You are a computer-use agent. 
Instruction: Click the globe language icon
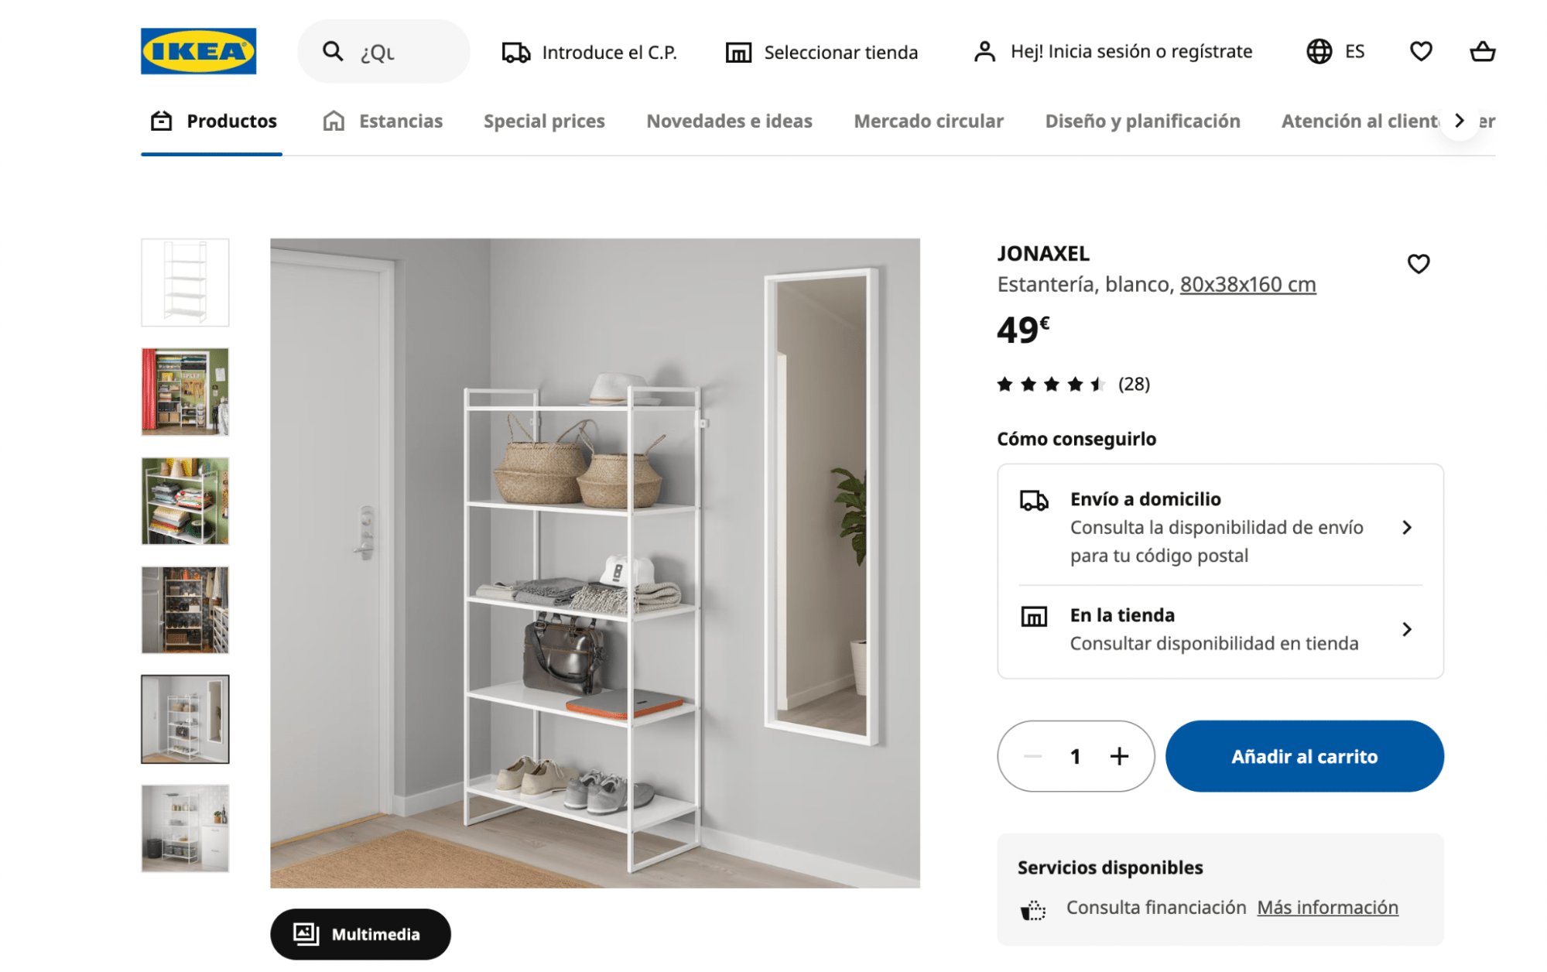click(x=1319, y=51)
